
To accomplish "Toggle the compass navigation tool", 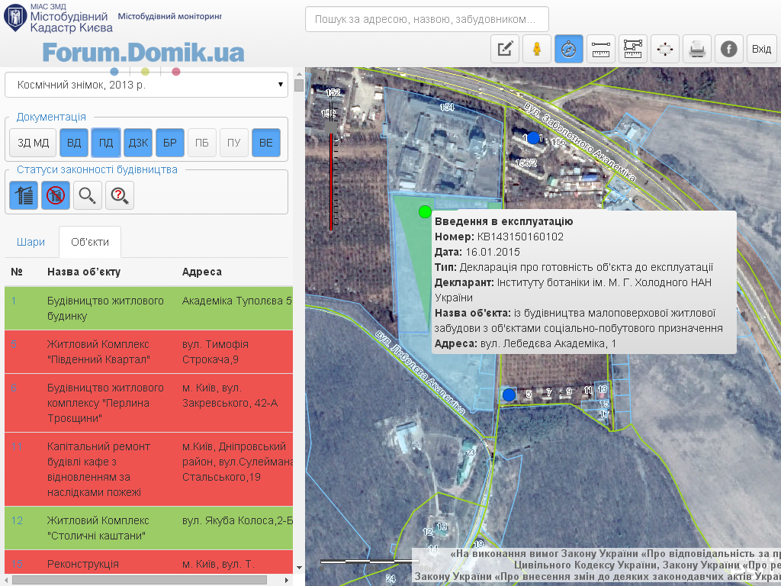I will pyautogui.click(x=569, y=49).
